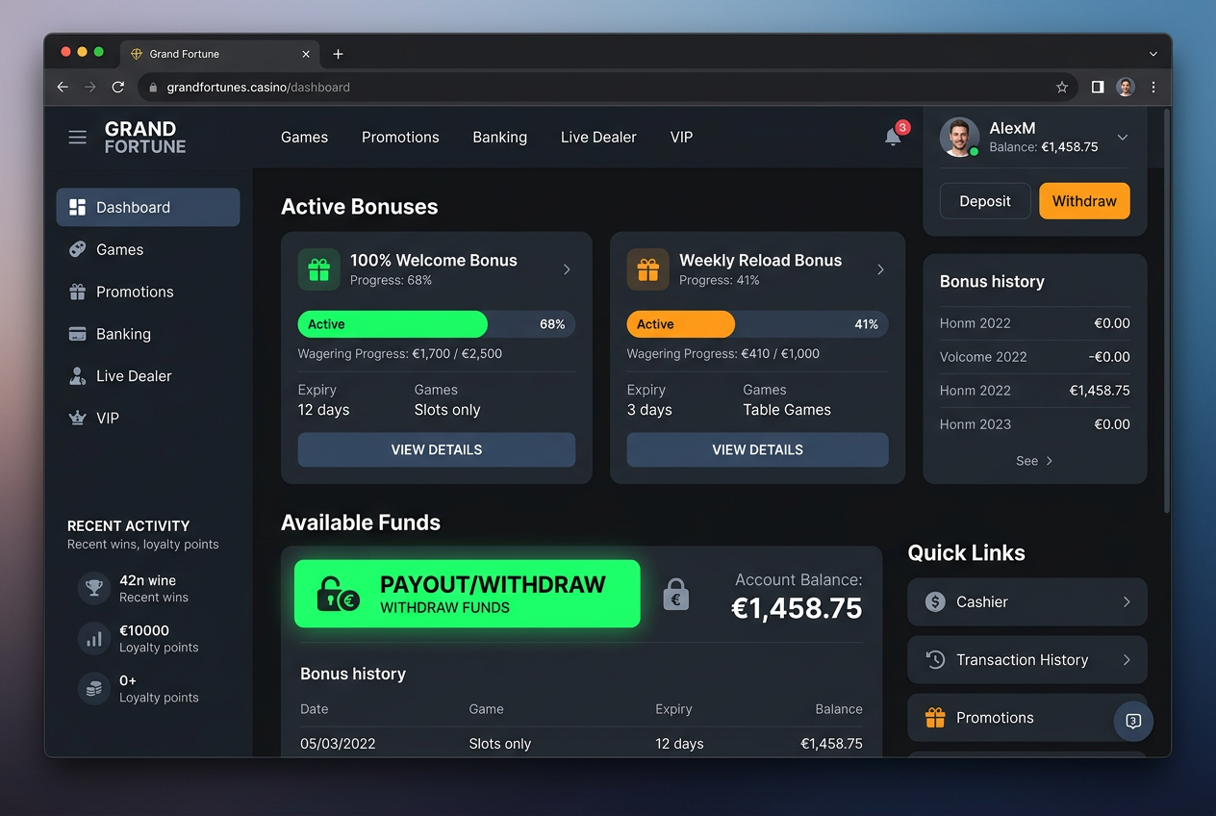Click the orange gift icon in Quick Links
The width and height of the screenshot is (1216, 816).
click(x=935, y=718)
